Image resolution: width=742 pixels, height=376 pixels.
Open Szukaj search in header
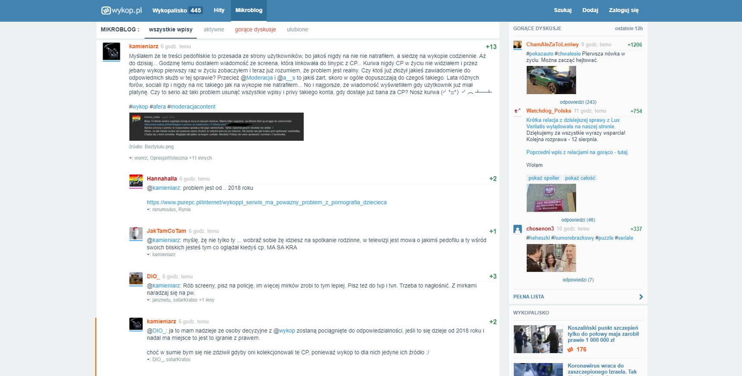click(563, 10)
